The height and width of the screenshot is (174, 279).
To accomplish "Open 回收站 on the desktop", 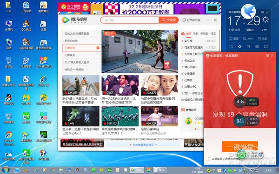I will pos(8,62).
